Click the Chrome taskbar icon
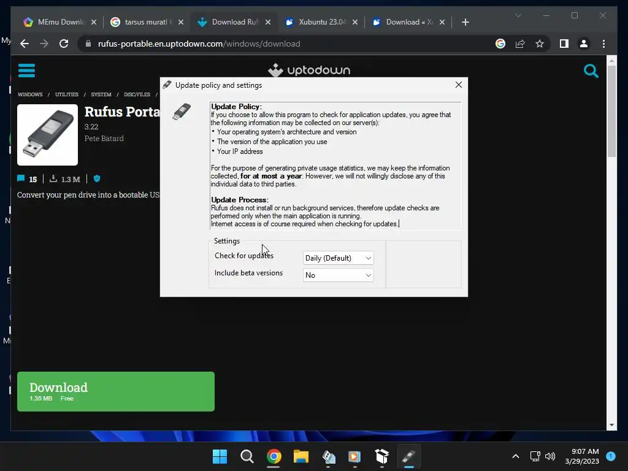 274,456
